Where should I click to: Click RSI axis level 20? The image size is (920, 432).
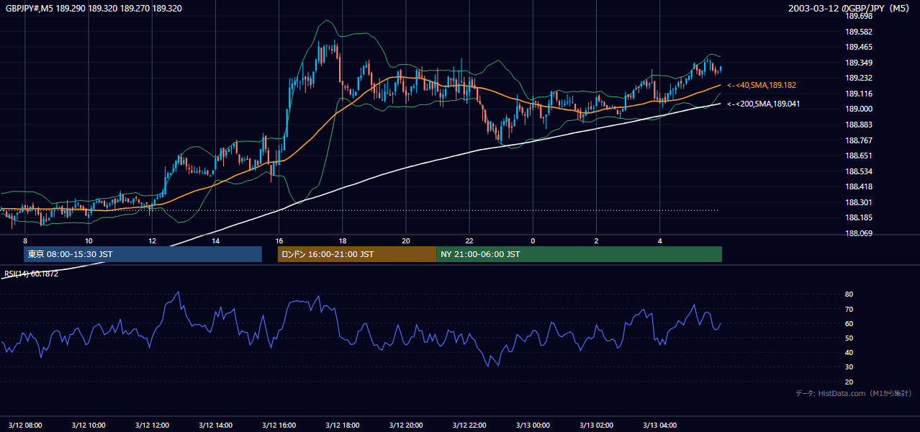(849, 382)
